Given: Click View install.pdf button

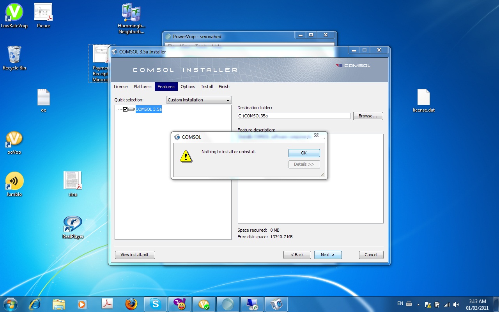Looking at the screenshot, I should tap(135, 255).
